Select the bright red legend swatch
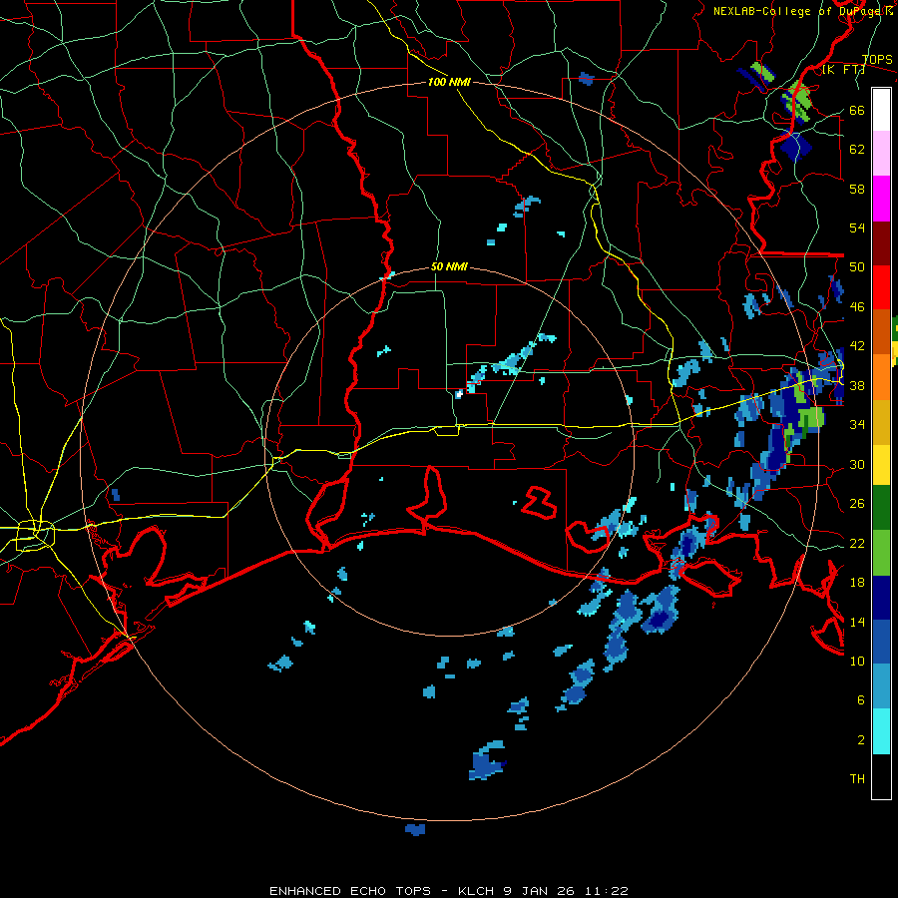This screenshot has width=898, height=898. coord(881,287)
